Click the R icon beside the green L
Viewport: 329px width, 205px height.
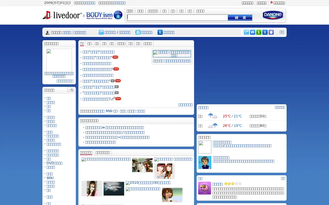pyautogui.click(x=265, y=32)
